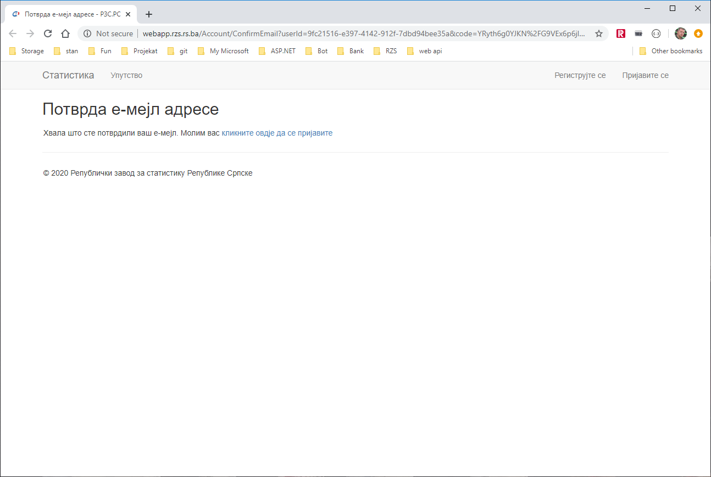The image size is (711, 477).
Task: Click the browser reload icon
Action: point(48,33)
